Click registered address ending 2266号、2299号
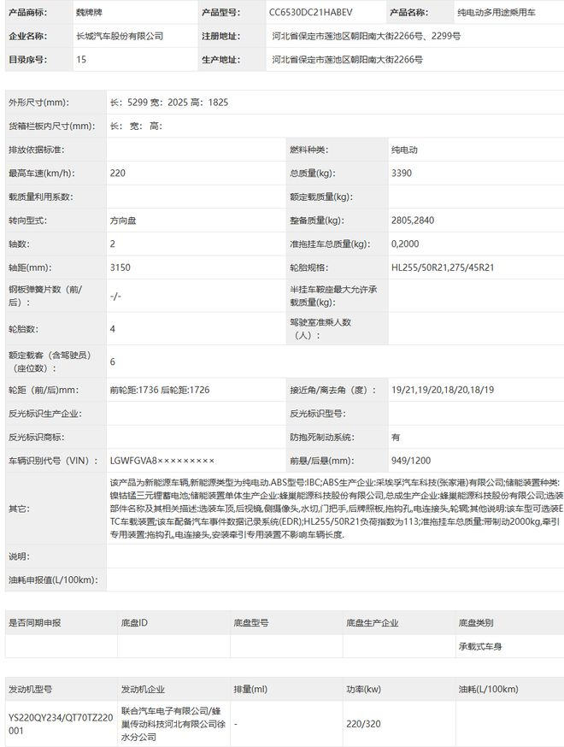The width and height of the screenshot is (564, 747). point(366,36)
